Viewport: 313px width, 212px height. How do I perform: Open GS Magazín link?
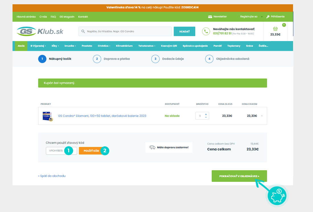tap(67, 17)
